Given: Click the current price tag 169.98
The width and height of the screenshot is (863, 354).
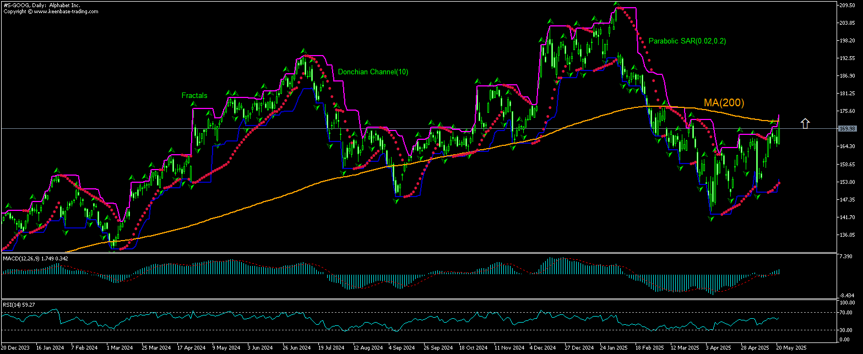Looking at the screenshot, I should (x=846, y=128).
